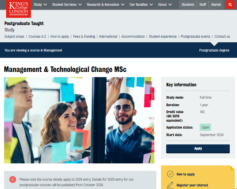Open the Our faculties dropdown
Screen dimensions: 237x189
coord(141,5)
